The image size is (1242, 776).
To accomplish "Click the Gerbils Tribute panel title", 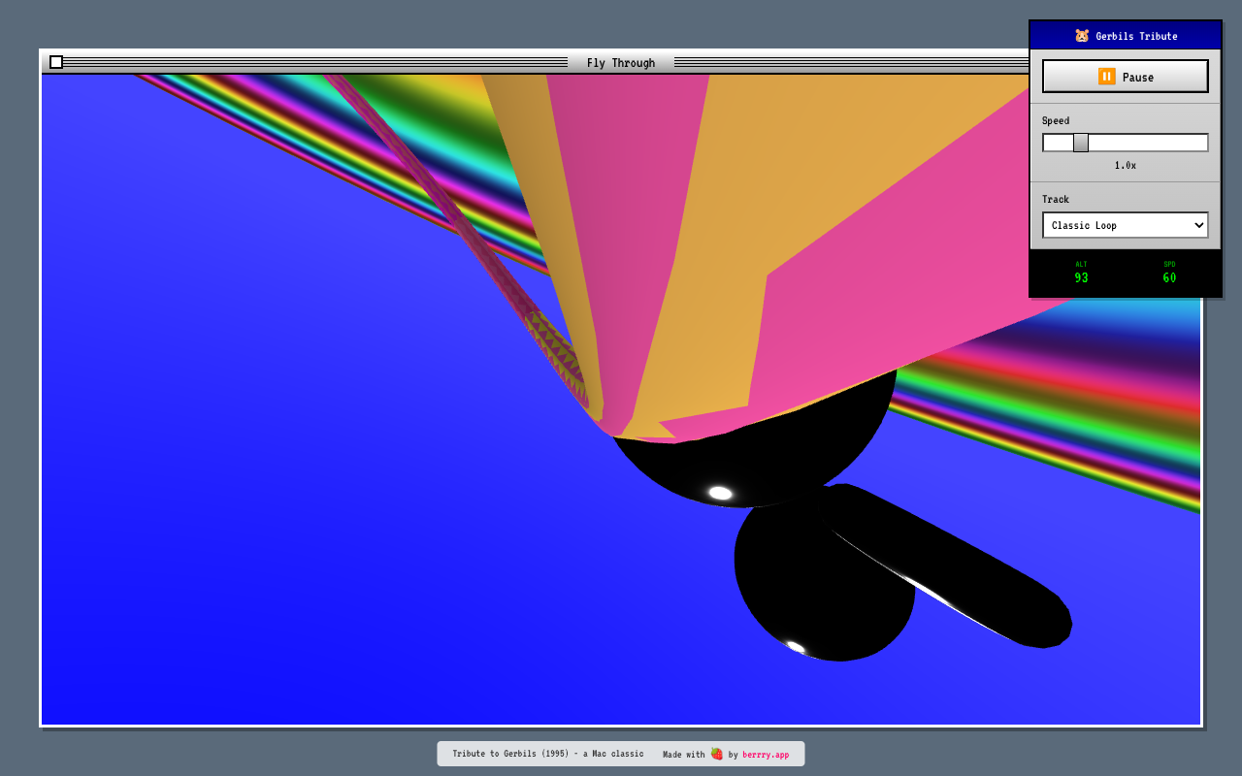I will [1136, 36].
